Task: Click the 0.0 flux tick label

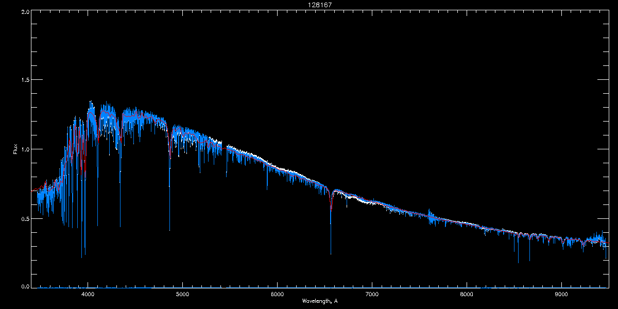Action: [25, 286]
